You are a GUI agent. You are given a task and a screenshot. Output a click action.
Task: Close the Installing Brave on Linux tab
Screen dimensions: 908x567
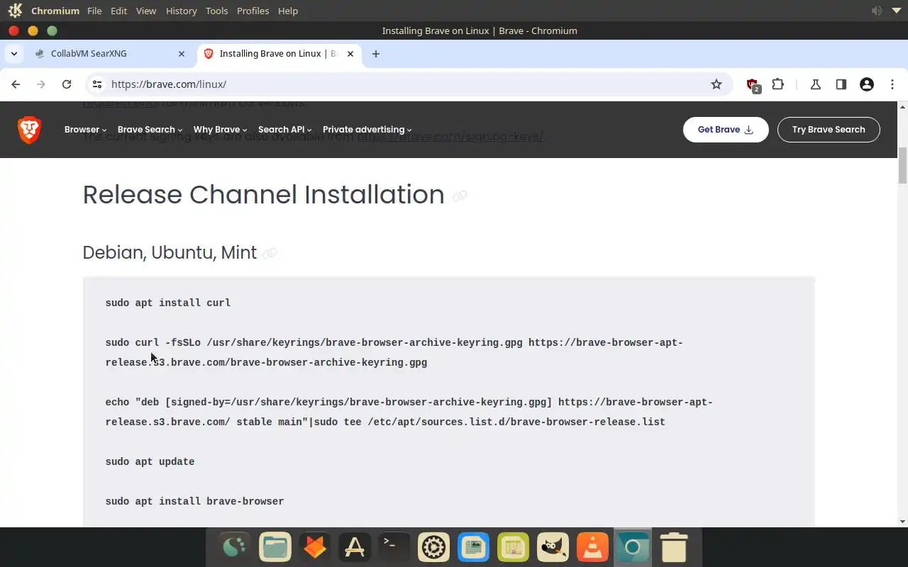[350, 54]
